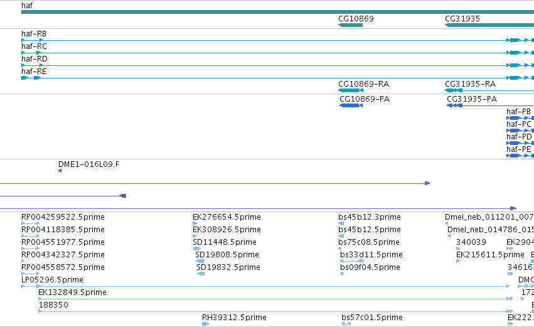Open the bs75c08.5prime EST label
Image resolution: width=534 pixels, height=327 pixels.
[369, 242]
